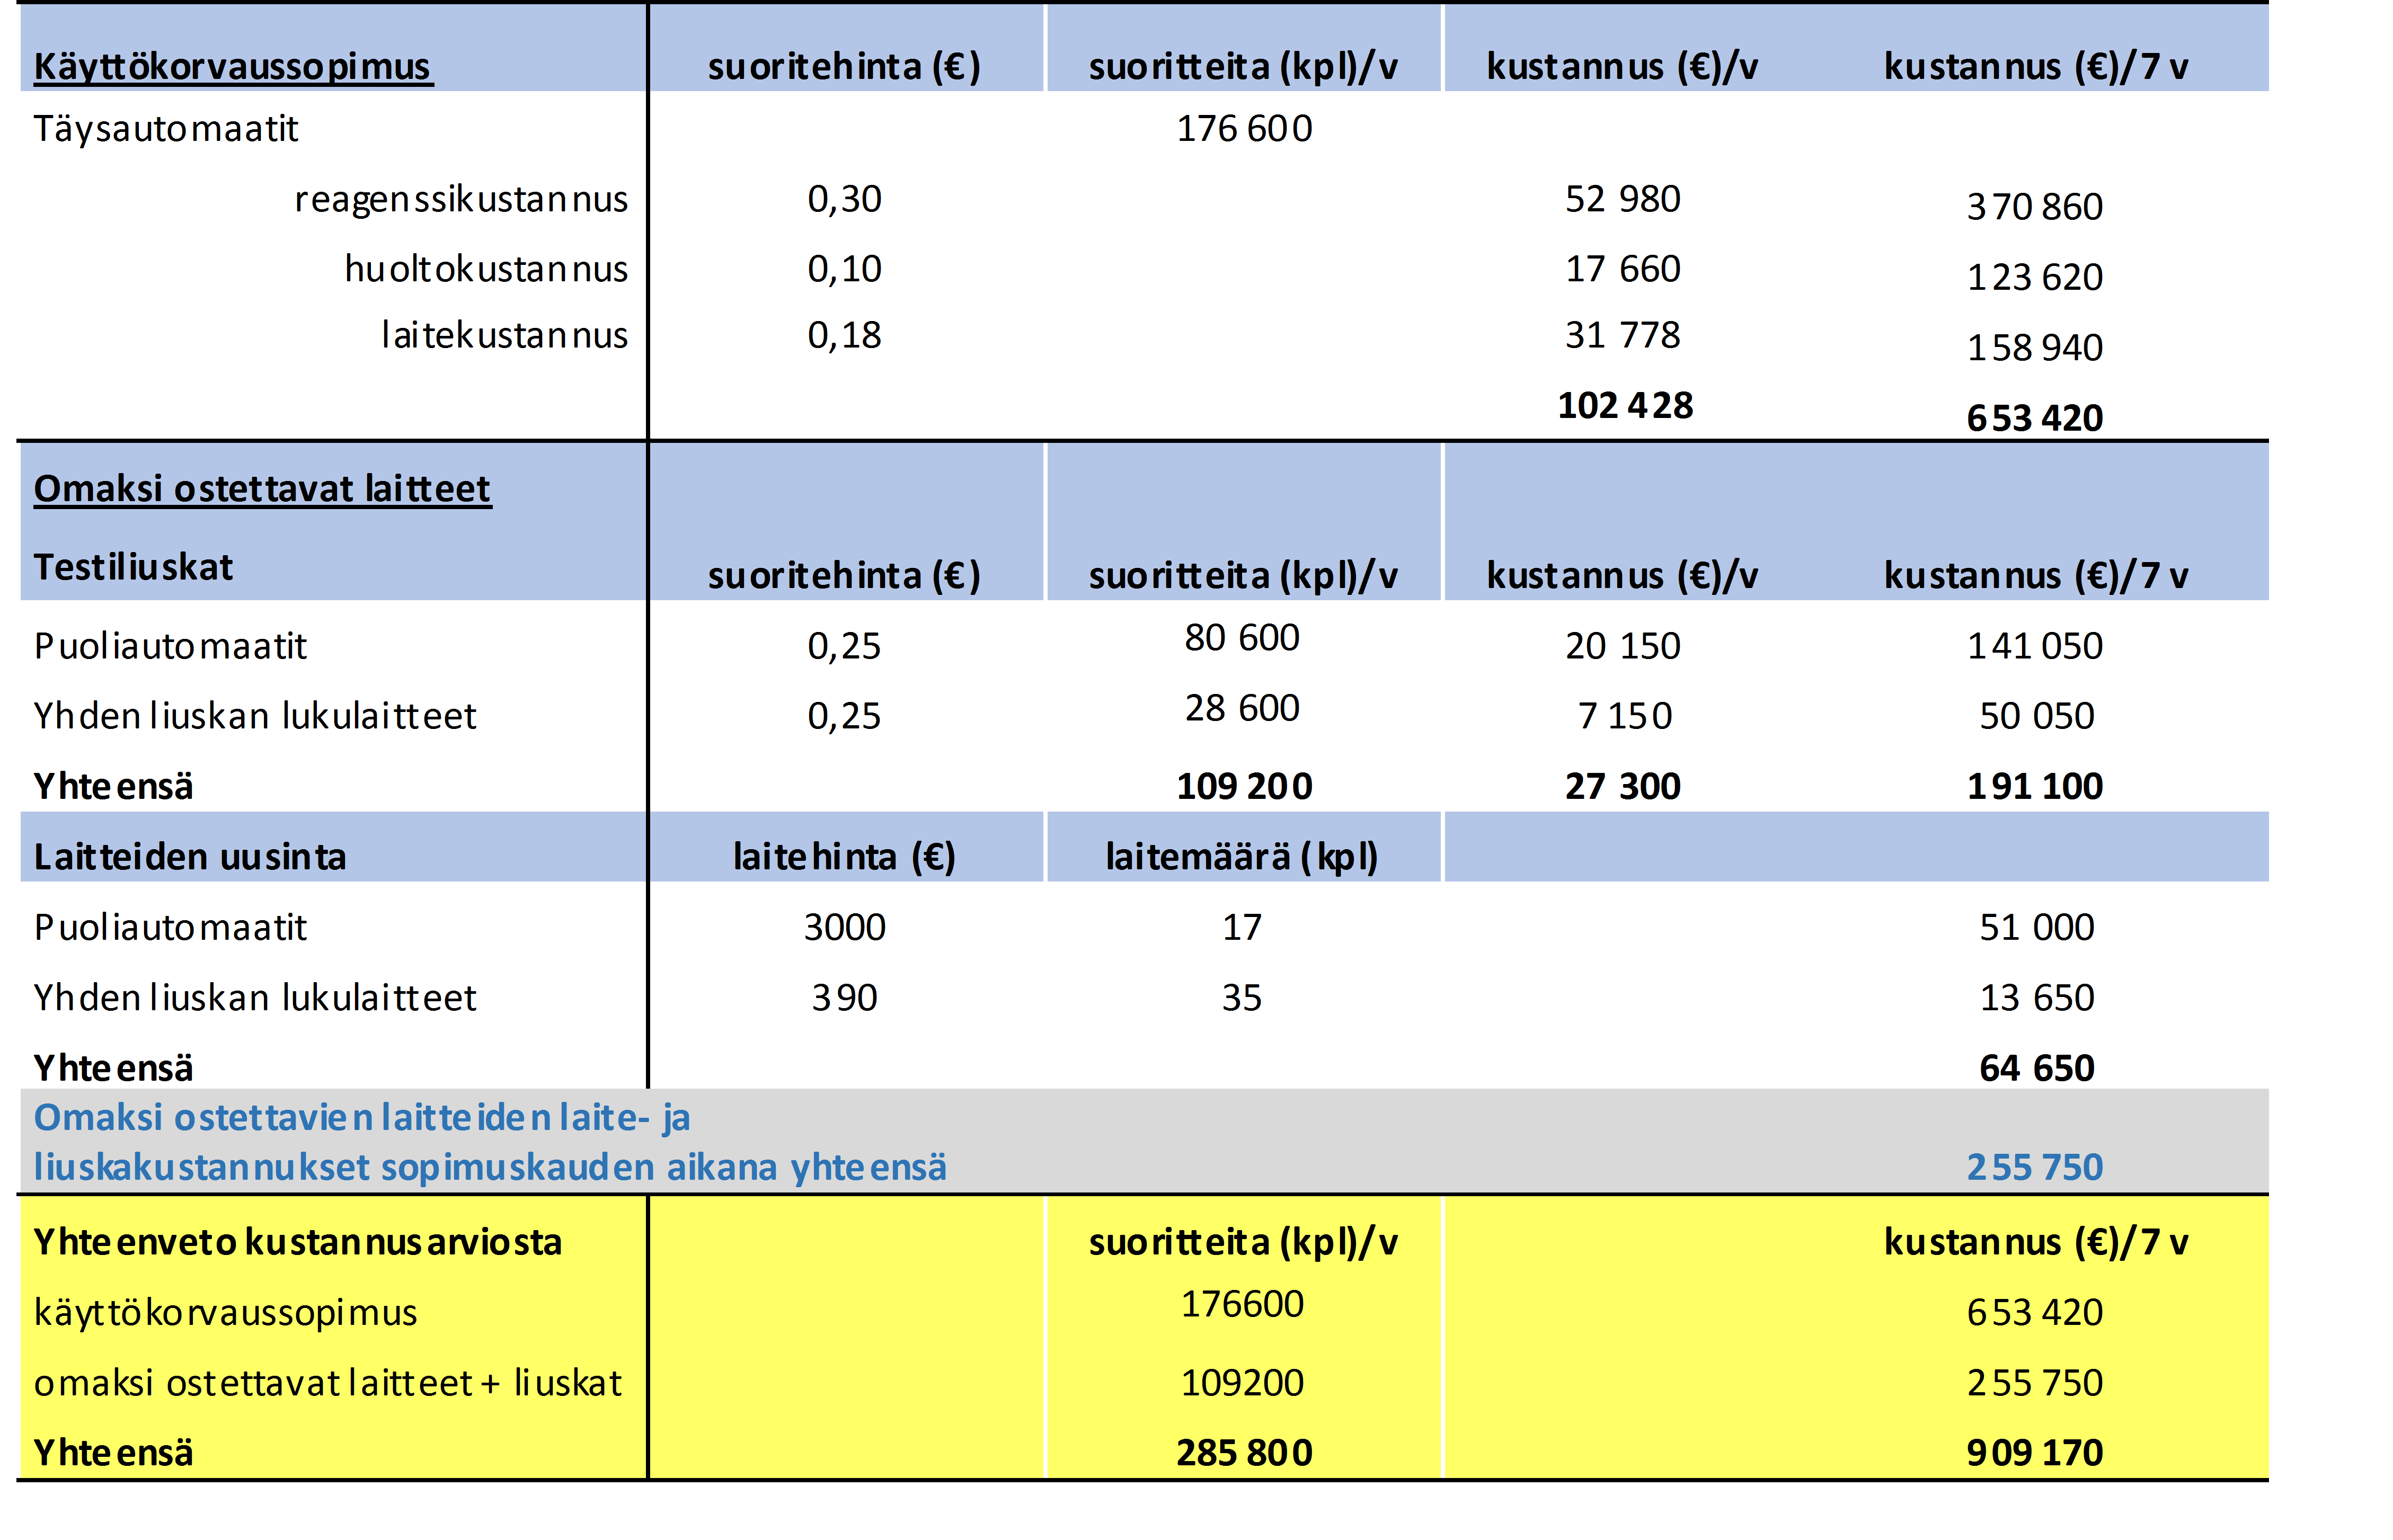Click the "50 050" seven-year cost
The height and width of the screenshot is (1540, 2393).
click(x=2036, y=716)
